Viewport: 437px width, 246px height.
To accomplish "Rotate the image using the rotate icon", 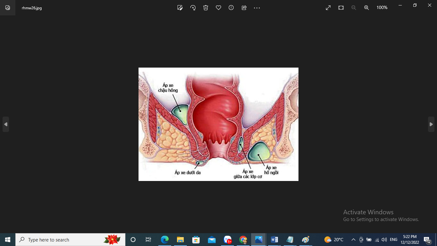I will pos(193,8).
